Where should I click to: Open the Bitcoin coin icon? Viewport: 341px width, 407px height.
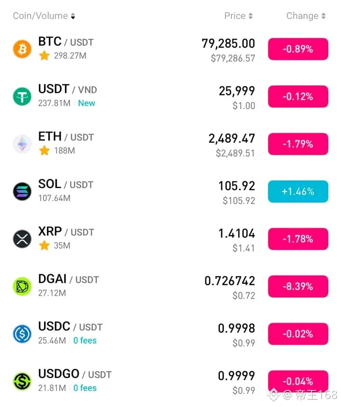[x=22, y=49]
